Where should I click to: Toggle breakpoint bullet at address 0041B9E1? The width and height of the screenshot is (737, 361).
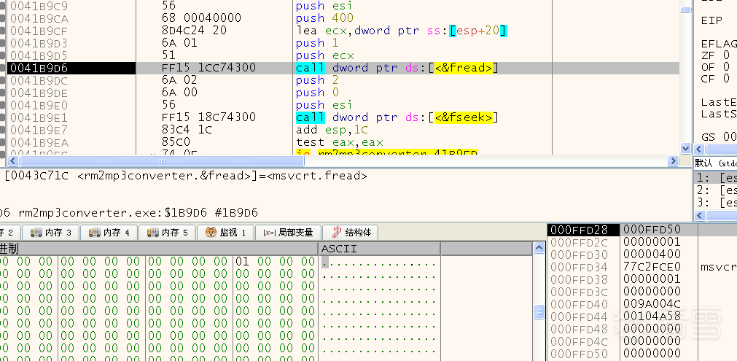(3, 117)
